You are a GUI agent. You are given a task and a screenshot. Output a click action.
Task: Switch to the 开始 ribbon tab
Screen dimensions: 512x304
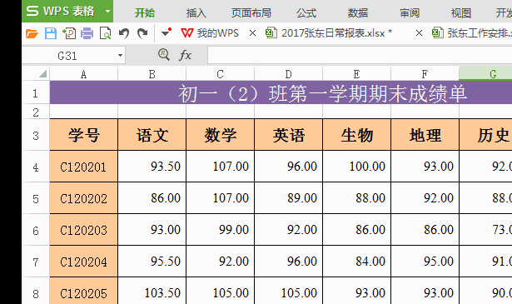145,13
